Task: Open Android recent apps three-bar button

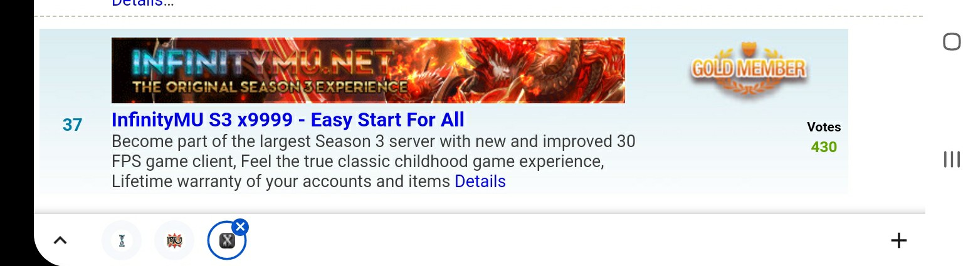Action: click(952, 159)
